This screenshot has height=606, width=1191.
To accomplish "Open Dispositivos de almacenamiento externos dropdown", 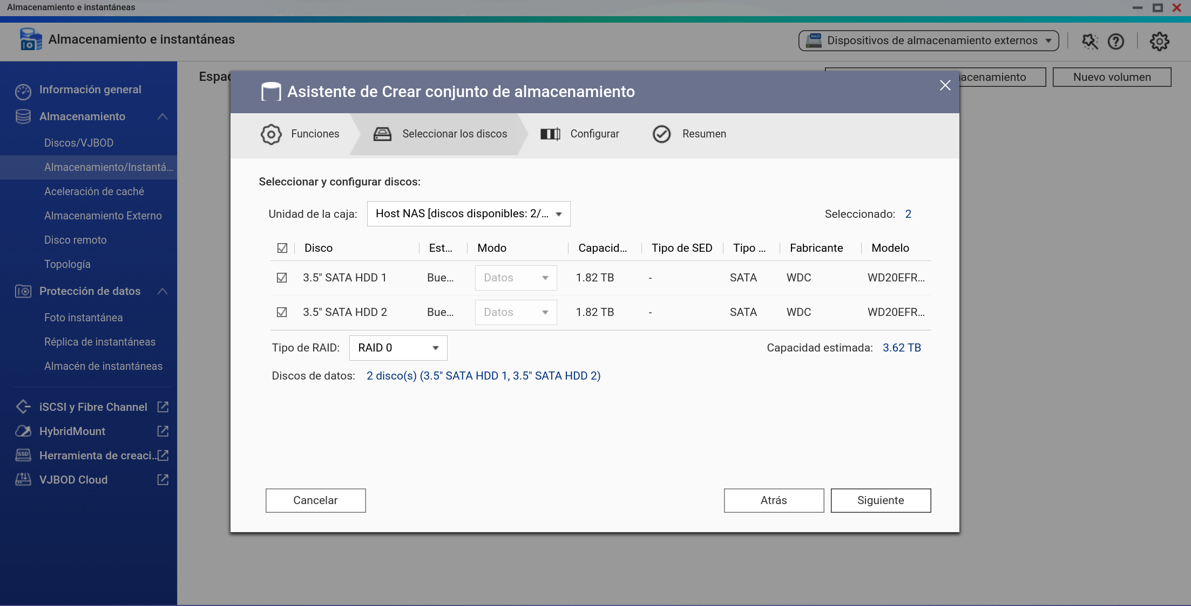I will pos(929,40).
